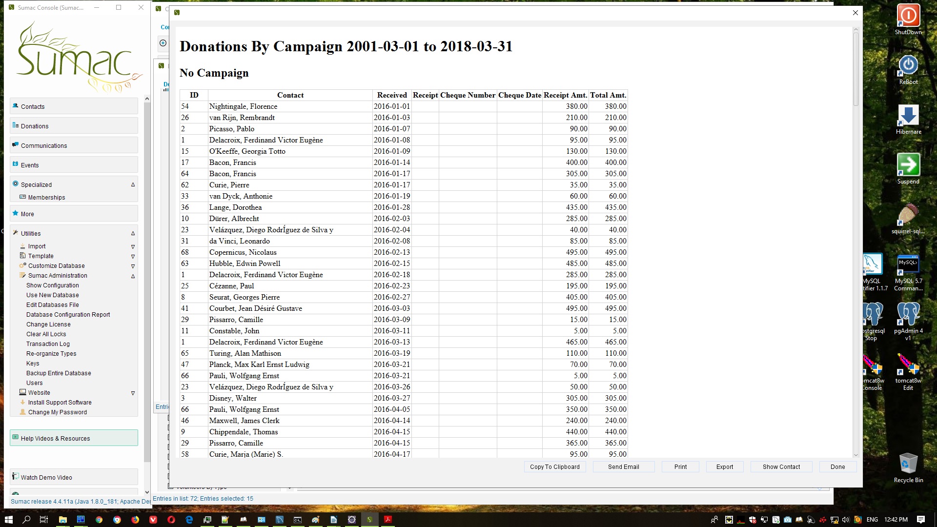Click the report's vertical scrollbar thumb

[856, 69]
